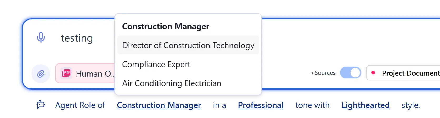Click the PDF icon on the Human O.. chip
This screenshot has width=440, height=118.
pyautogui.click(x=66, y=73)
